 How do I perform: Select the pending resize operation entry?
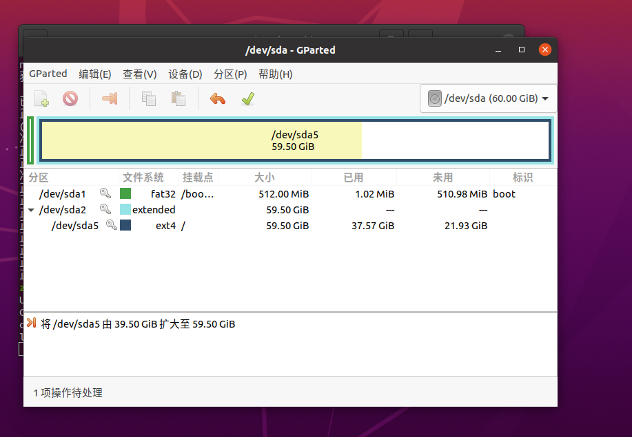[x=138, y=323]
